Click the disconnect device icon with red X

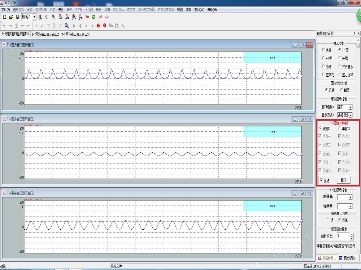(53, 17)
